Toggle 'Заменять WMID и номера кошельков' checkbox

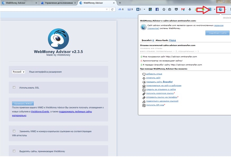tap(14, 131)
